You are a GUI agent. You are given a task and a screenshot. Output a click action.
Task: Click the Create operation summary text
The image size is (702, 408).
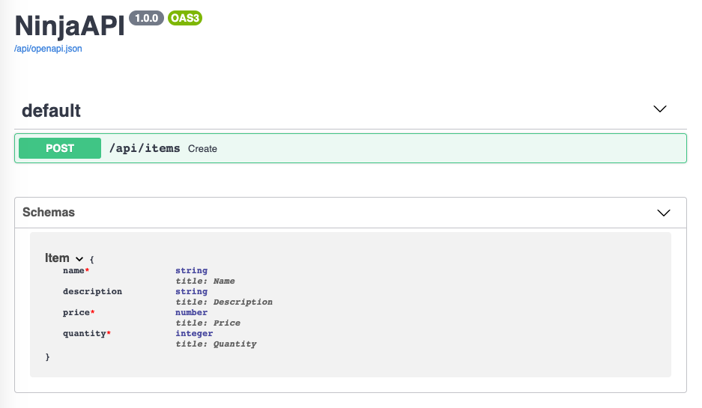tap(202, 148)
